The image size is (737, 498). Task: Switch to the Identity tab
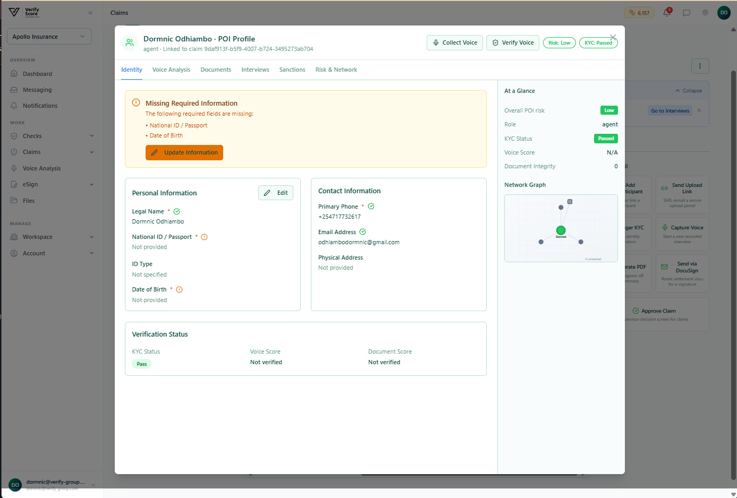[132, 70]
